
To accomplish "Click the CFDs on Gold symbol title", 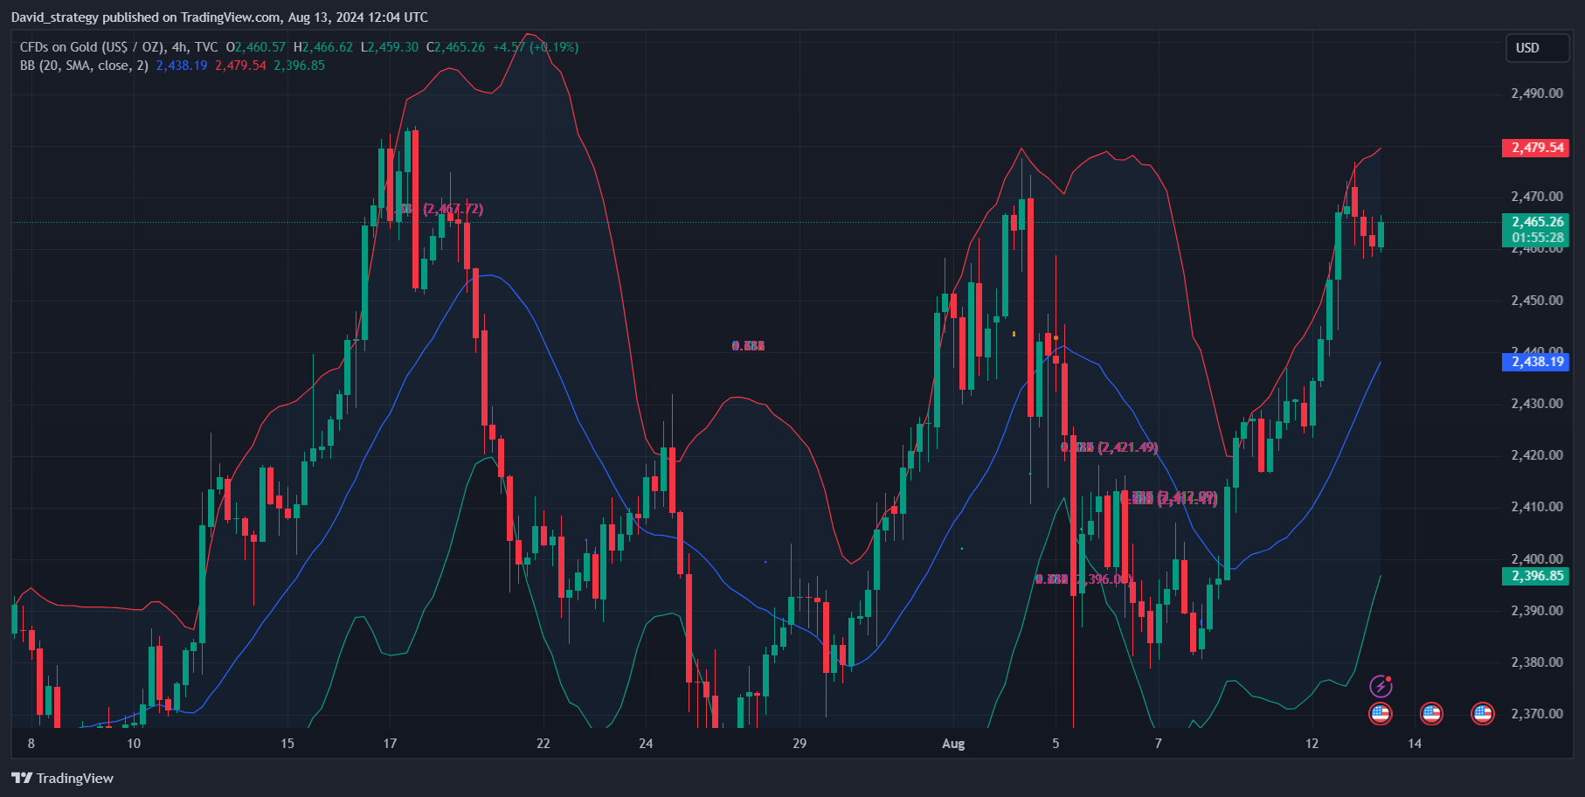I will [92, 47].
